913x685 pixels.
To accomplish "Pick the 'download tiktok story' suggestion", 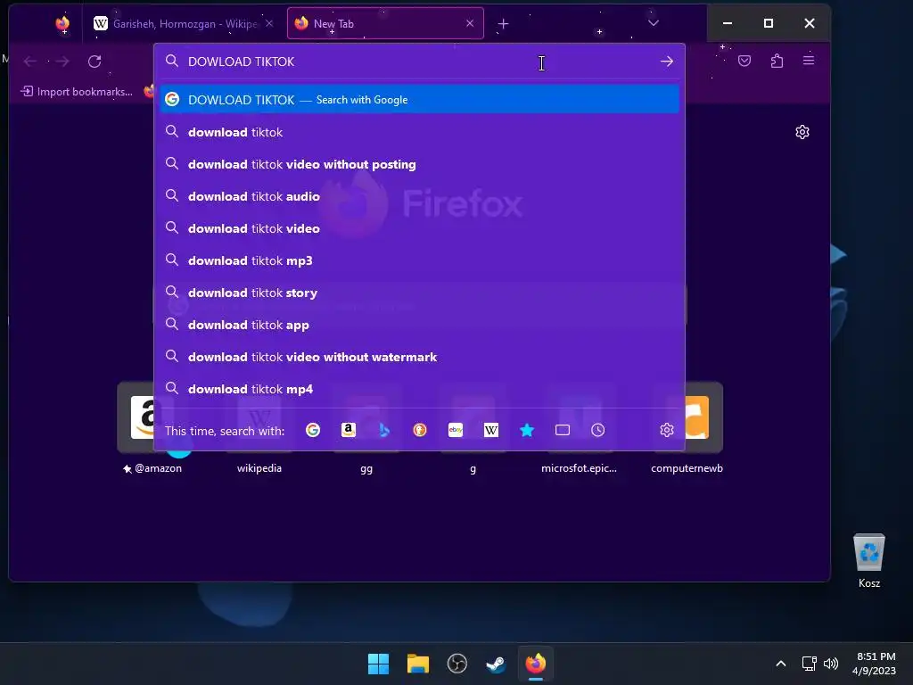I will pyautogui.click(x=419, y=293).
